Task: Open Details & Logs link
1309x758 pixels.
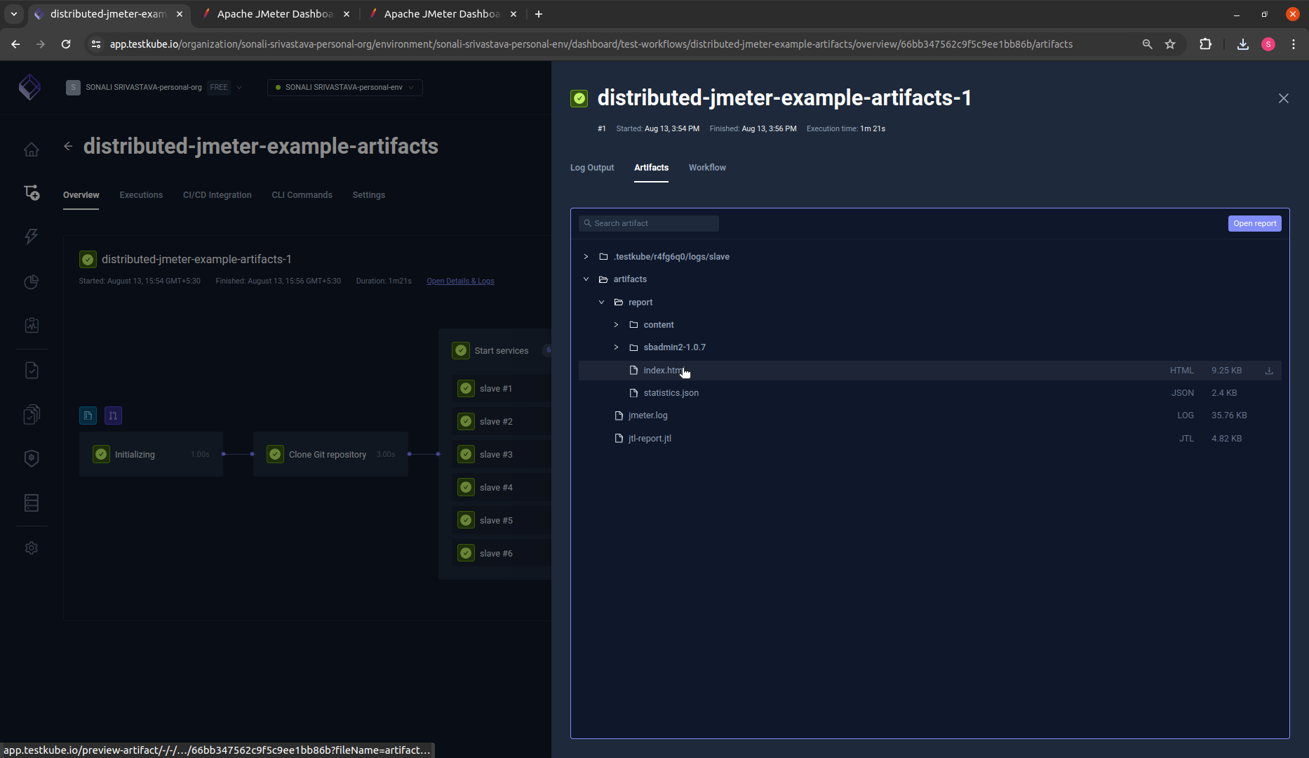Action: point(459,281)
